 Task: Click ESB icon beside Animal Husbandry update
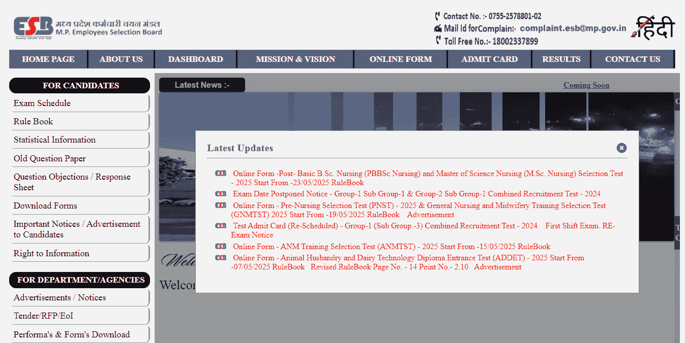click(221, 258)
